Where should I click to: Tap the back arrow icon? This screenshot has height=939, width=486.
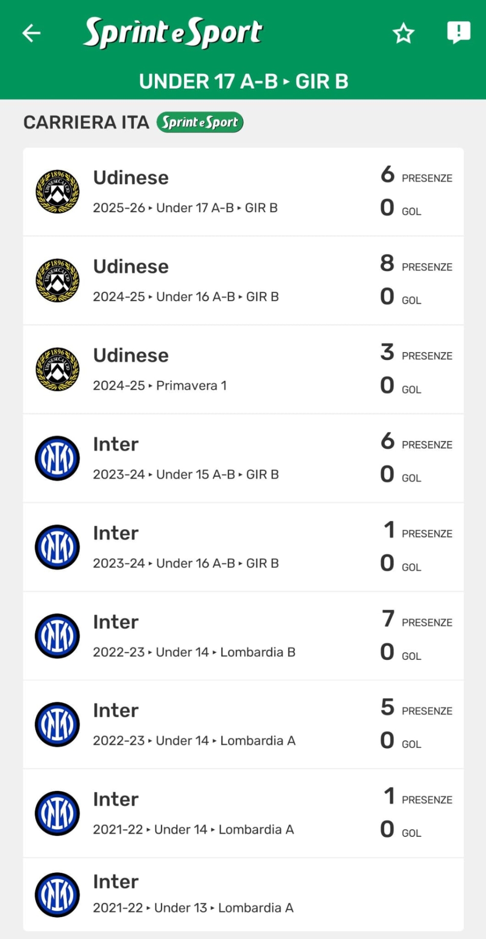tap(32, 33)
